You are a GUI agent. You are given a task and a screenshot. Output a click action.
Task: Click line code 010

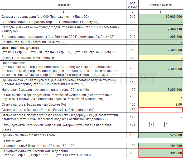click(x=132, y=17)
